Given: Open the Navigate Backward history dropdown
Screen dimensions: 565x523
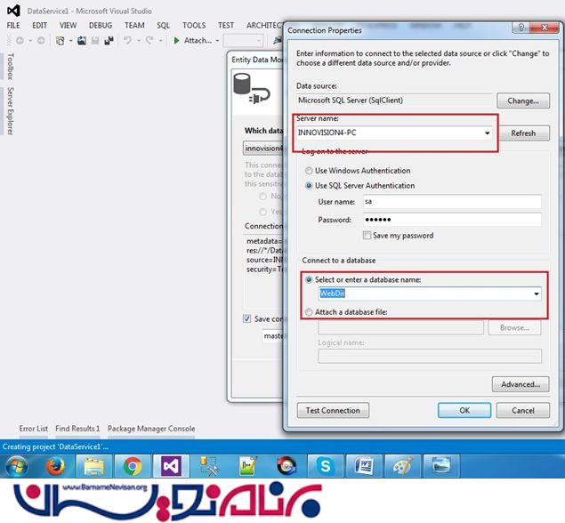Looking at the screenshot, I should coord(30,41).
